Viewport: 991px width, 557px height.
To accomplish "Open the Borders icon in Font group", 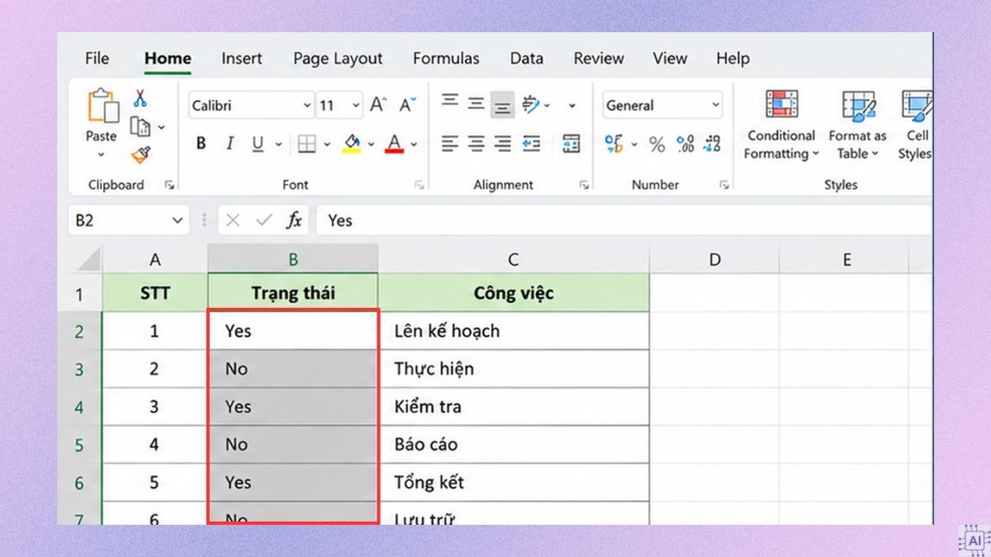I will [307, 144].
